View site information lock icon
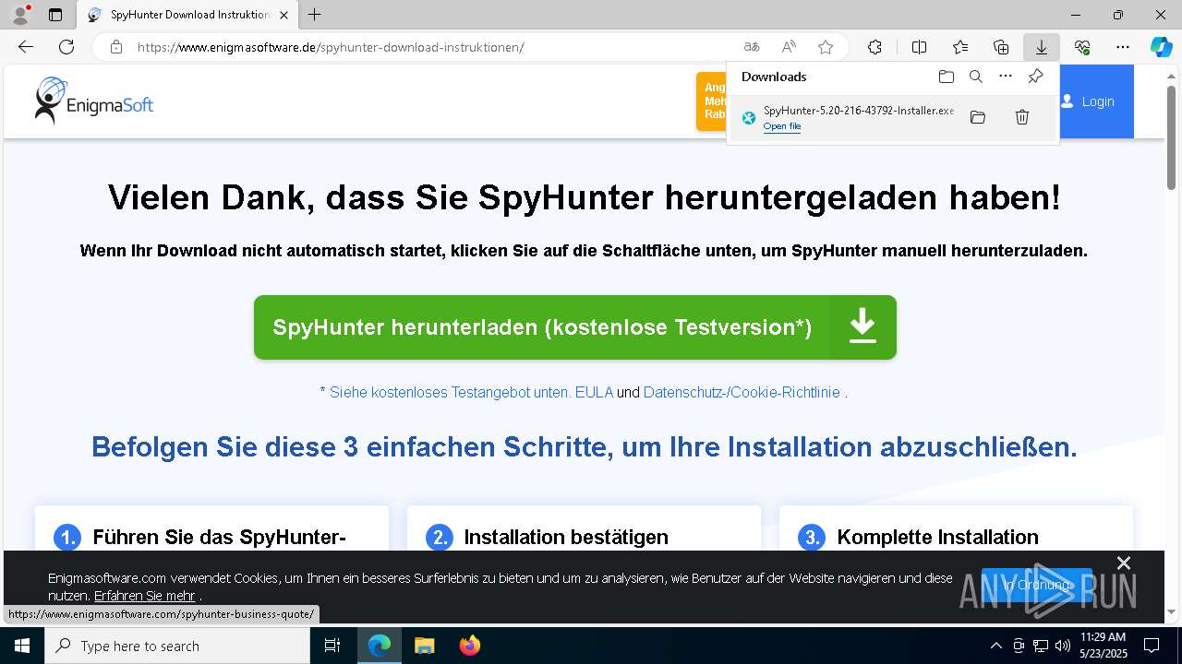This screenshot has height=664, width=1182. [x=116, y=47]
